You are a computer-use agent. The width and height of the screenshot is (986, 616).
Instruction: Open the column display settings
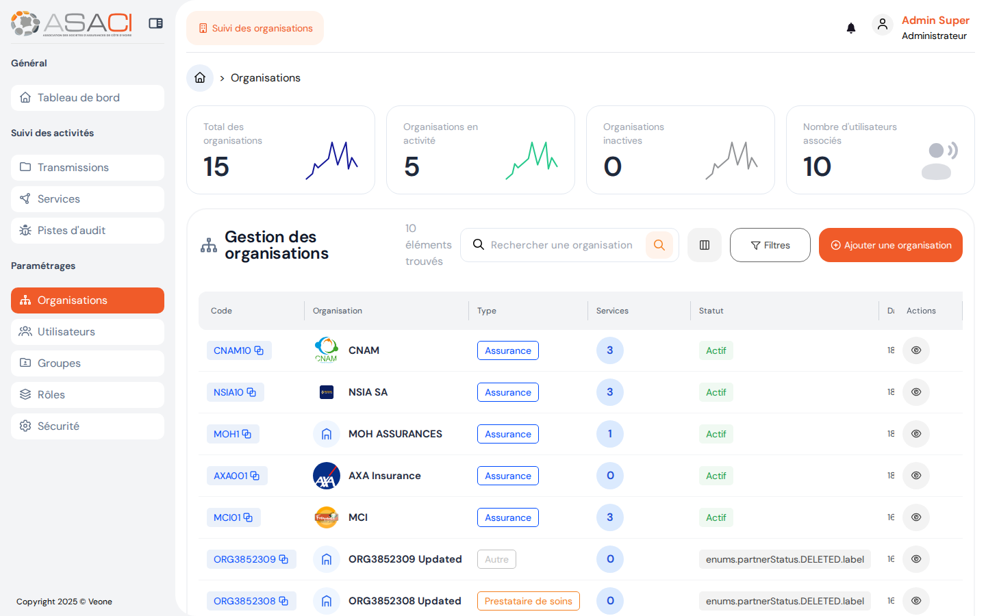704,245
